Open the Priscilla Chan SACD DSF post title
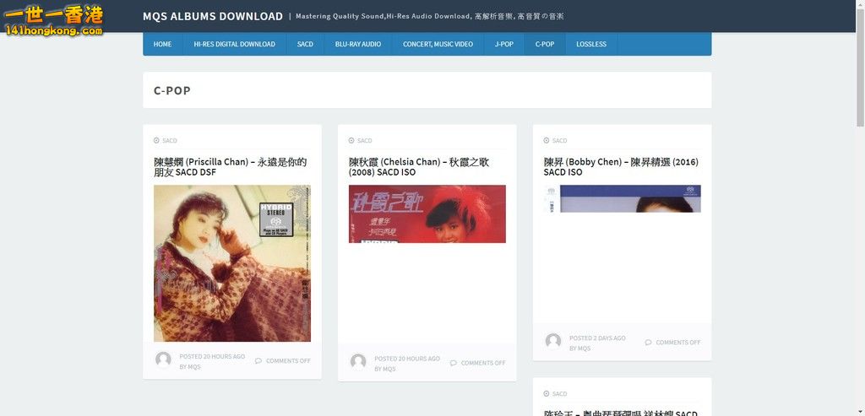This screenshot has height=416, width=865. click(x=230, y=167)
